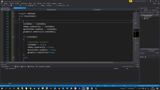Open the Compilazione menu
Viewport: 160px width, 90px height.
click(x=24, y=3)
